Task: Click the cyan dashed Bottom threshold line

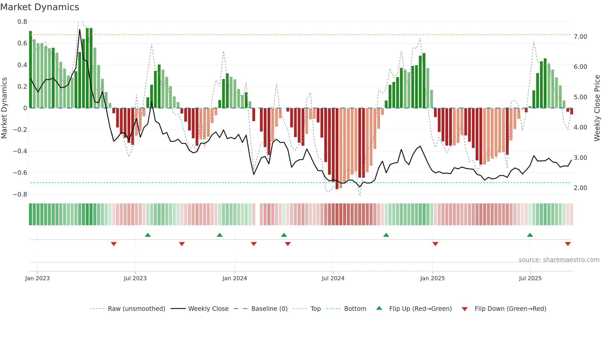Action: [300, 183]
